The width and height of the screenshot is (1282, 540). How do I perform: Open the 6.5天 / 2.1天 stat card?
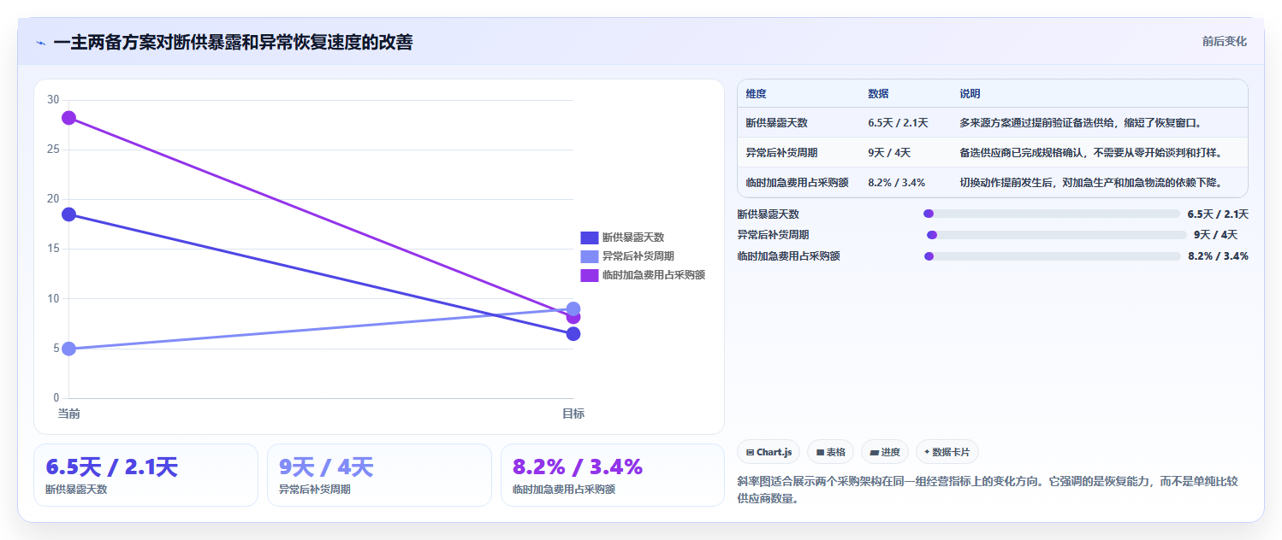point(145,475)
